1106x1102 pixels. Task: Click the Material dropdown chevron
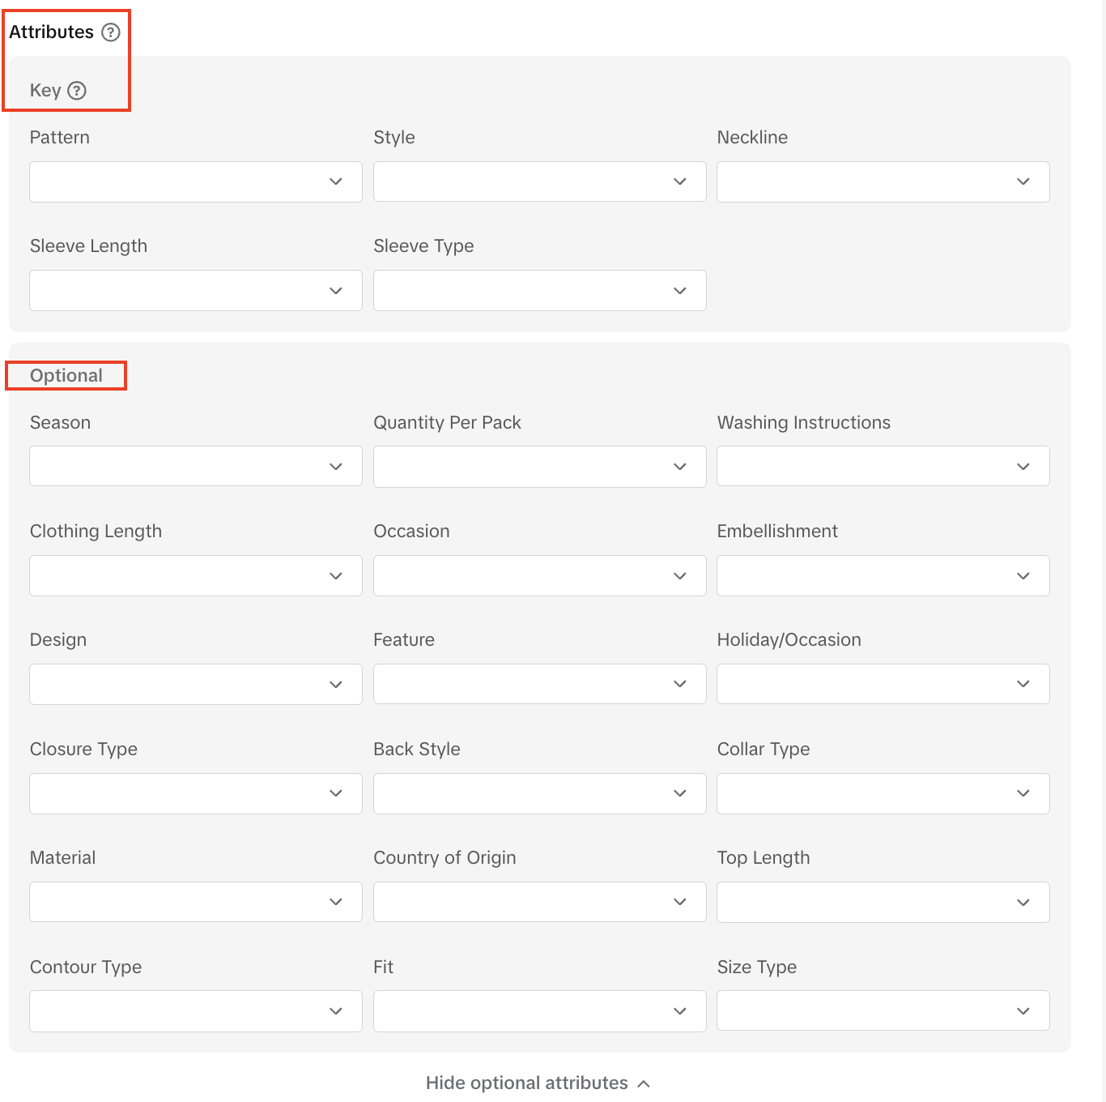pos(336,902)
